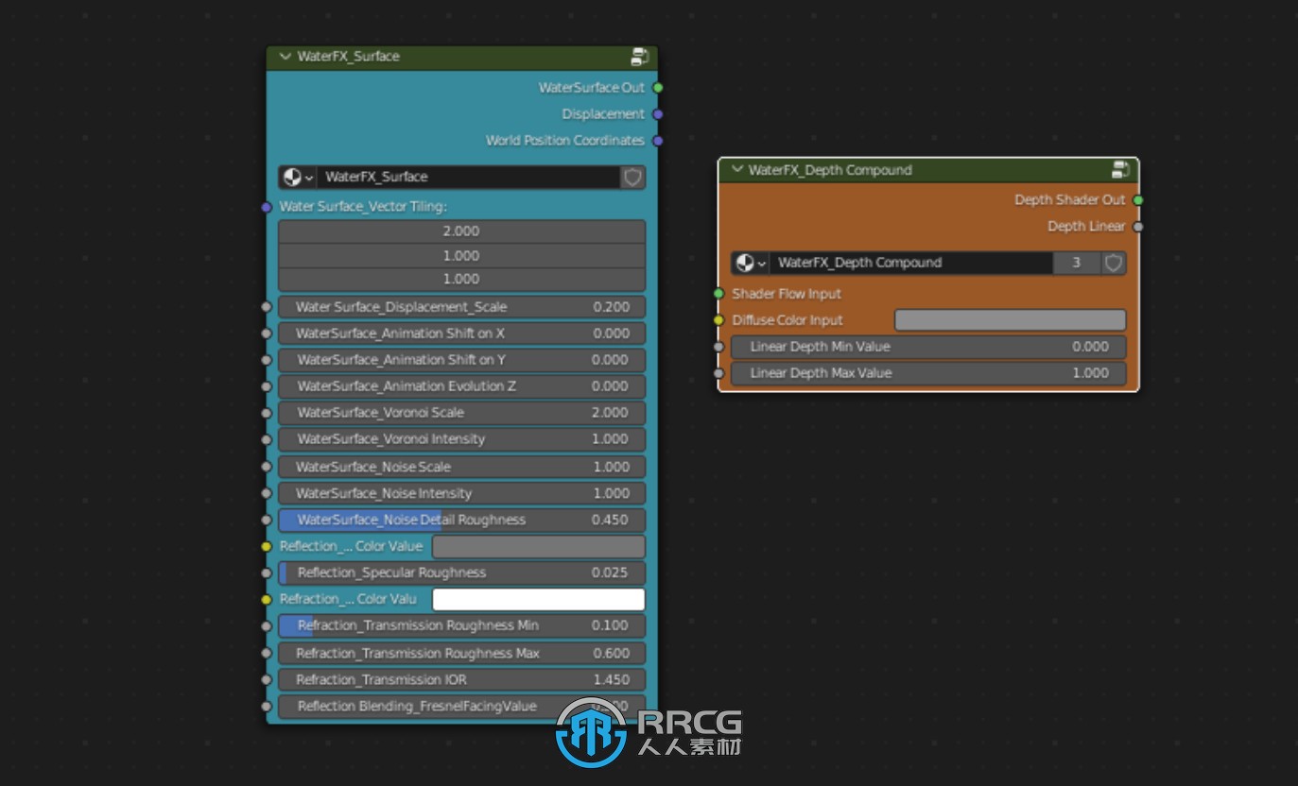1298x786 pixels.
Task: Click the WaterSurface_Voronoi Scale field
Action: 461,413
